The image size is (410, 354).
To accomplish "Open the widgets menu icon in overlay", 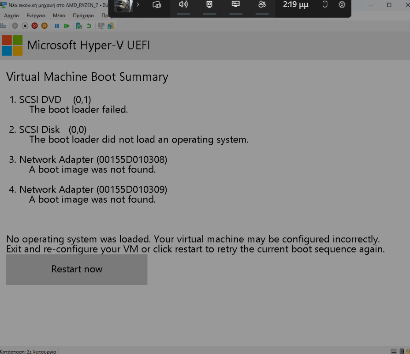I will pyautogui.click(x=157, y=5).
